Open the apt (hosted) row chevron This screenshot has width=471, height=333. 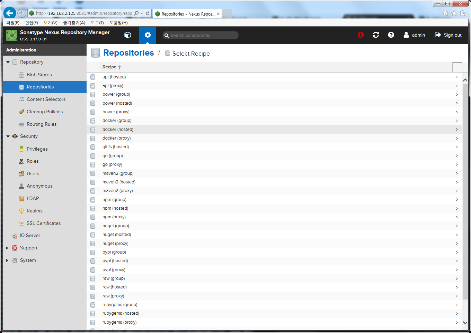click(457, 77)
